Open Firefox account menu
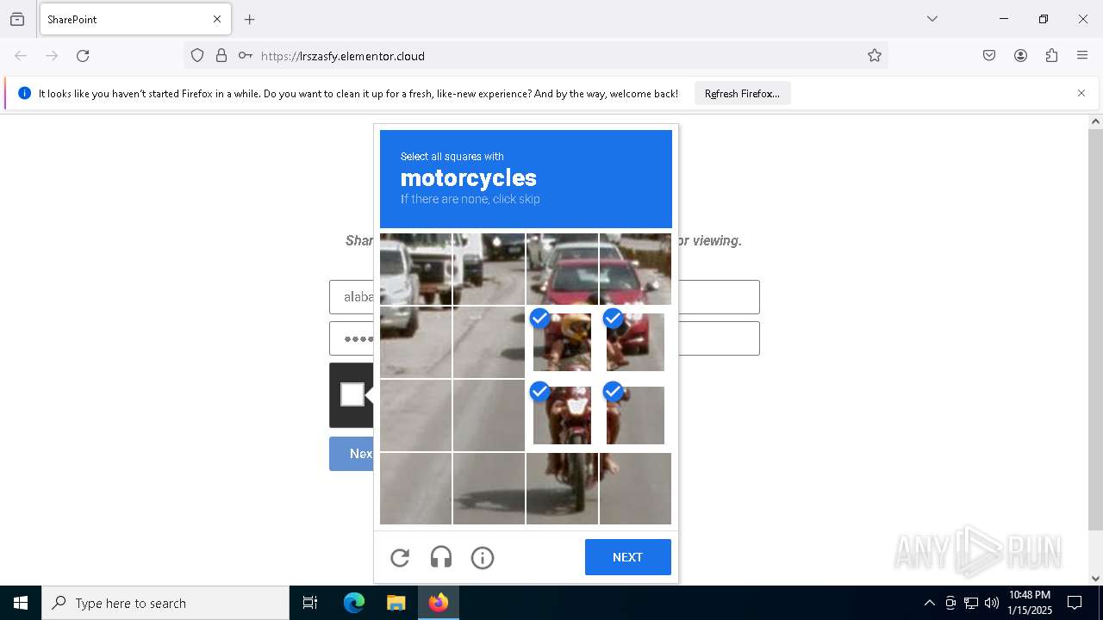Screen dimensions: 1103x620 pyautogui.click(x=1020, y=56)
